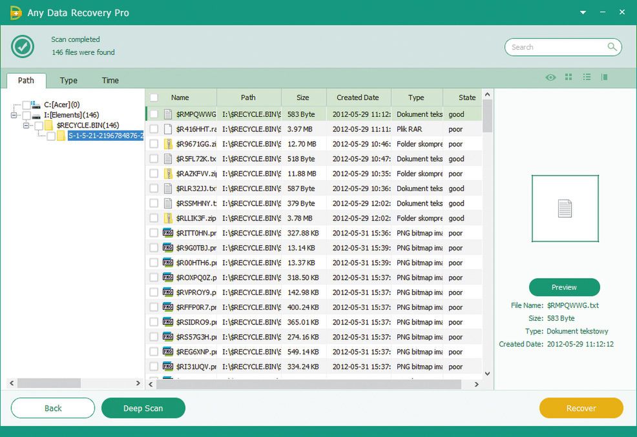Check the select-all box in Name header

coord(154,97)
